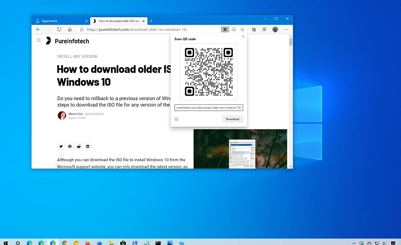Share the article on LinkedIn
This screenshot has width=401, height=245.
pos(87,146)
